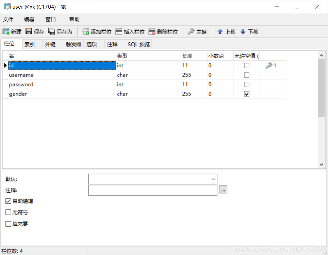Switch to the SQL 预览 tab
The image size is (328, 255).
pyautogui.click(x=138, y=44)
